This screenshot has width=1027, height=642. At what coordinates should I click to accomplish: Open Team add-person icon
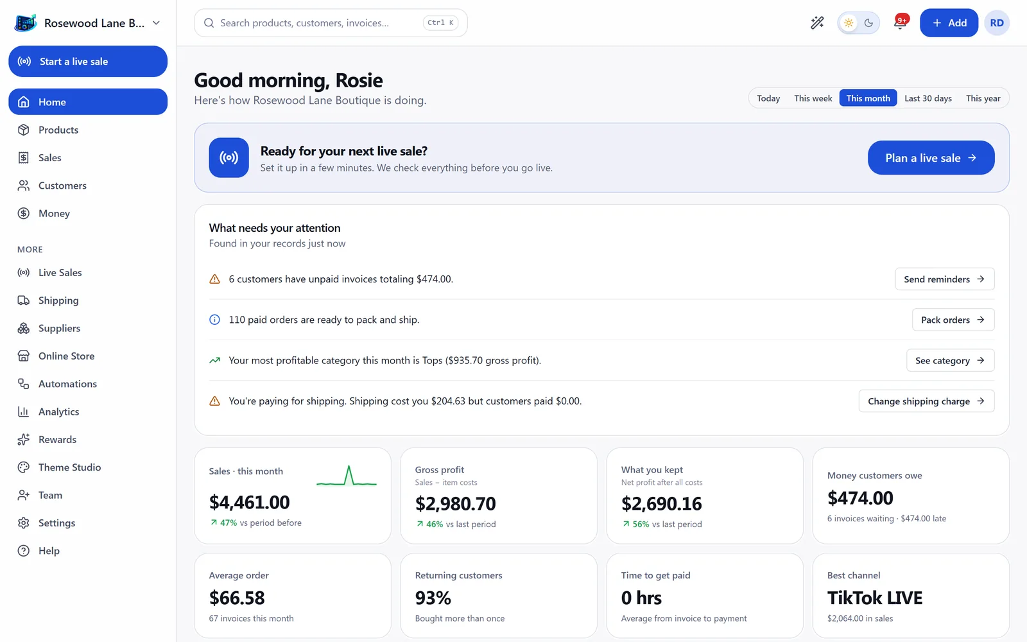[x=24, y=495]
